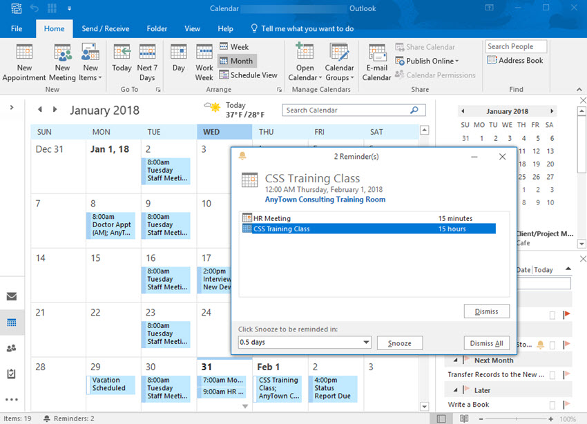587x424 pixels.
Task: Open Publish Online dropdown
Action: pos(427,61)
